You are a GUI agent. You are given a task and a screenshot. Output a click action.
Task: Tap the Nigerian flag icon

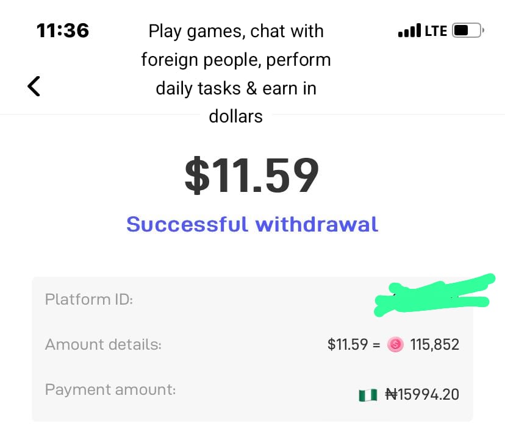368,395
